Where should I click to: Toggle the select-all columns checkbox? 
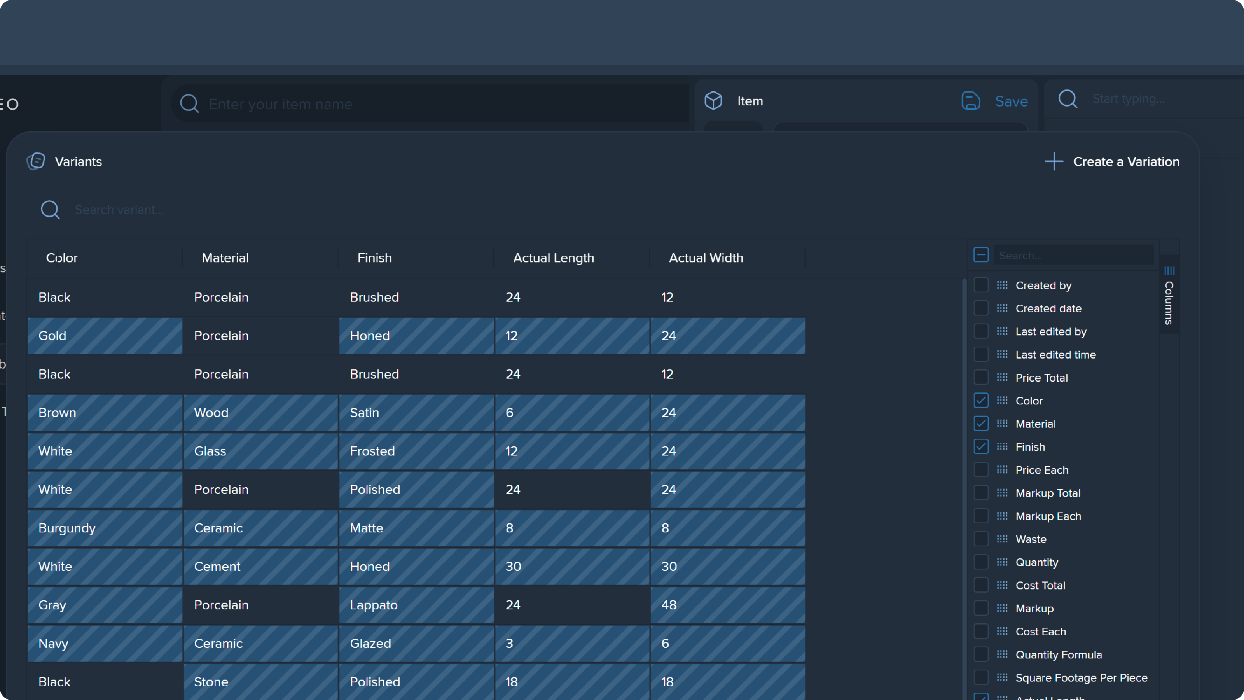pos(981,255)
